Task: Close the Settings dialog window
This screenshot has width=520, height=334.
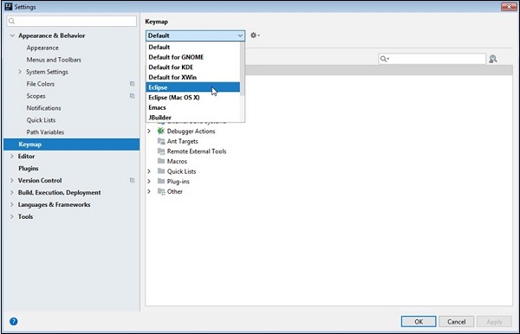Action: tap(509, 6)
